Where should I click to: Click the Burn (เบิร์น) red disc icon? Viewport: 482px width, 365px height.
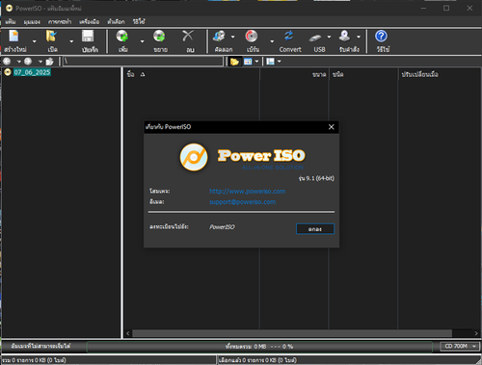click(x=252, y=37)
